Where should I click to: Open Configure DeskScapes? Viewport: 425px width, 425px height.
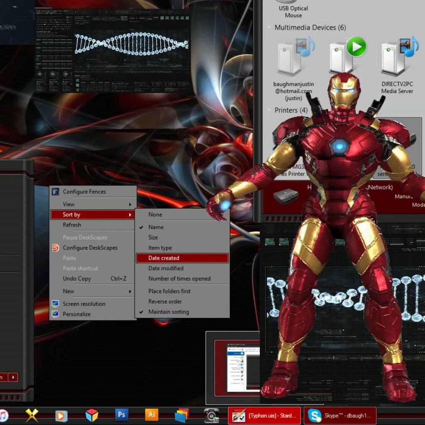[90, 248]
